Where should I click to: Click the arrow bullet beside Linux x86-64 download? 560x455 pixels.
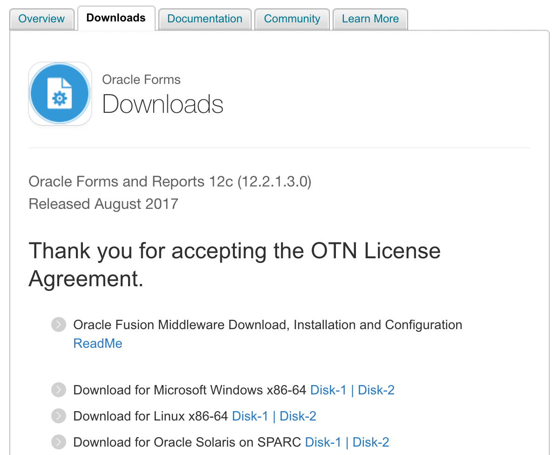(58, 416)
